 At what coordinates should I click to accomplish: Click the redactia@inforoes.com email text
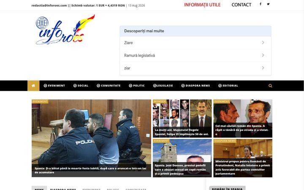[49, 5]
